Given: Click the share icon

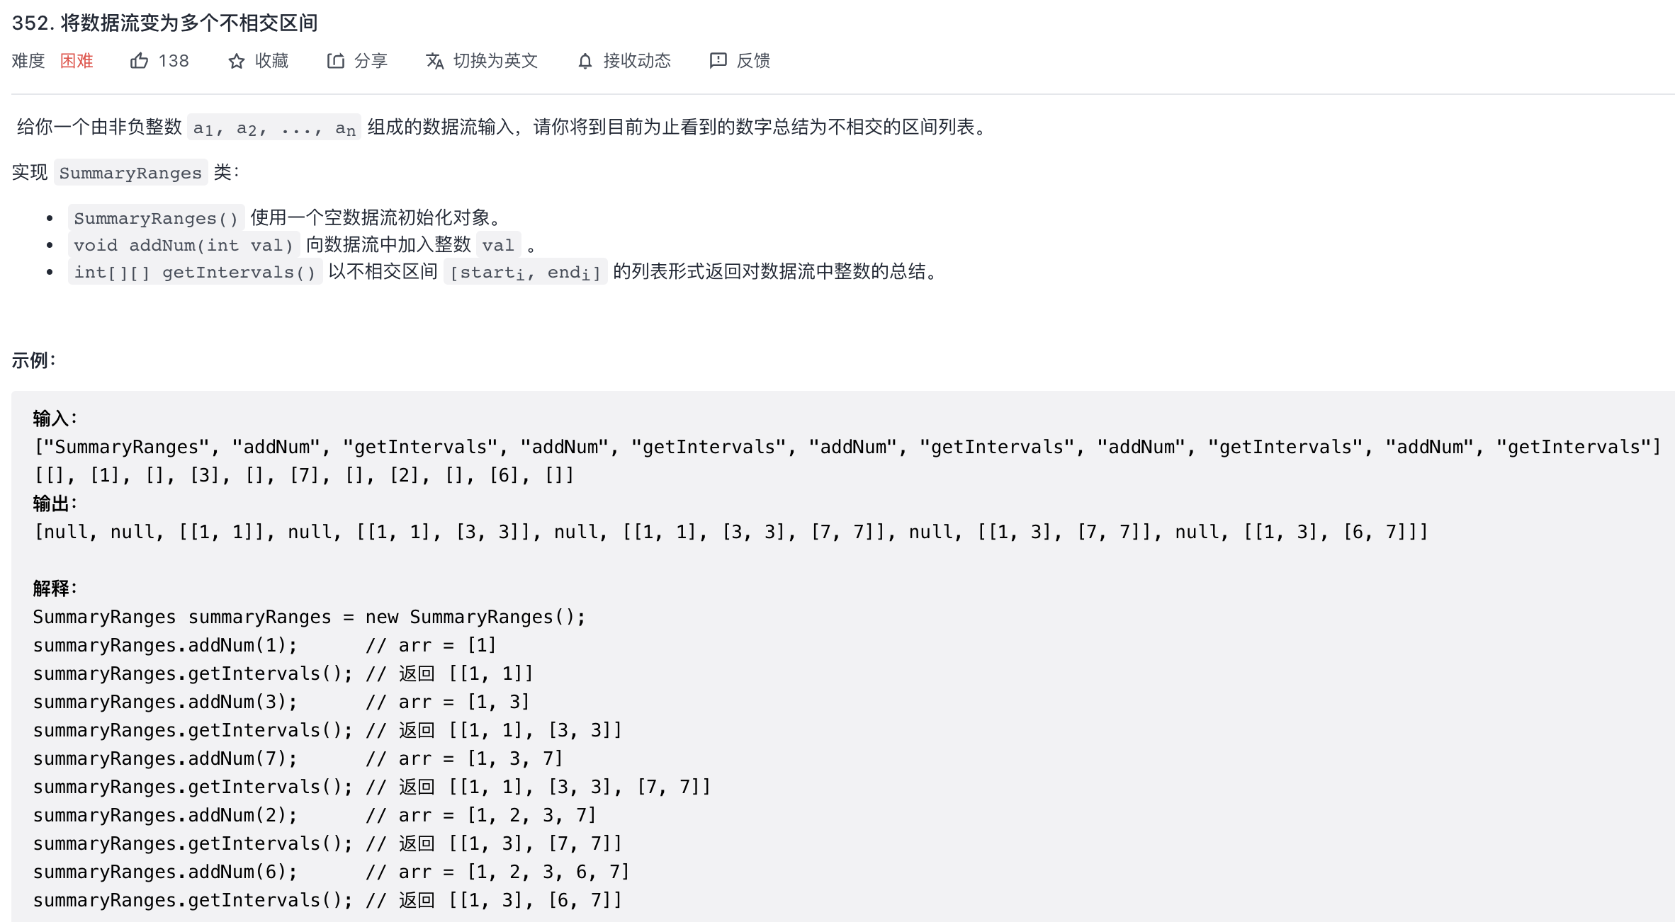Looking at the screenshot, I should click(x=336, y=61).
